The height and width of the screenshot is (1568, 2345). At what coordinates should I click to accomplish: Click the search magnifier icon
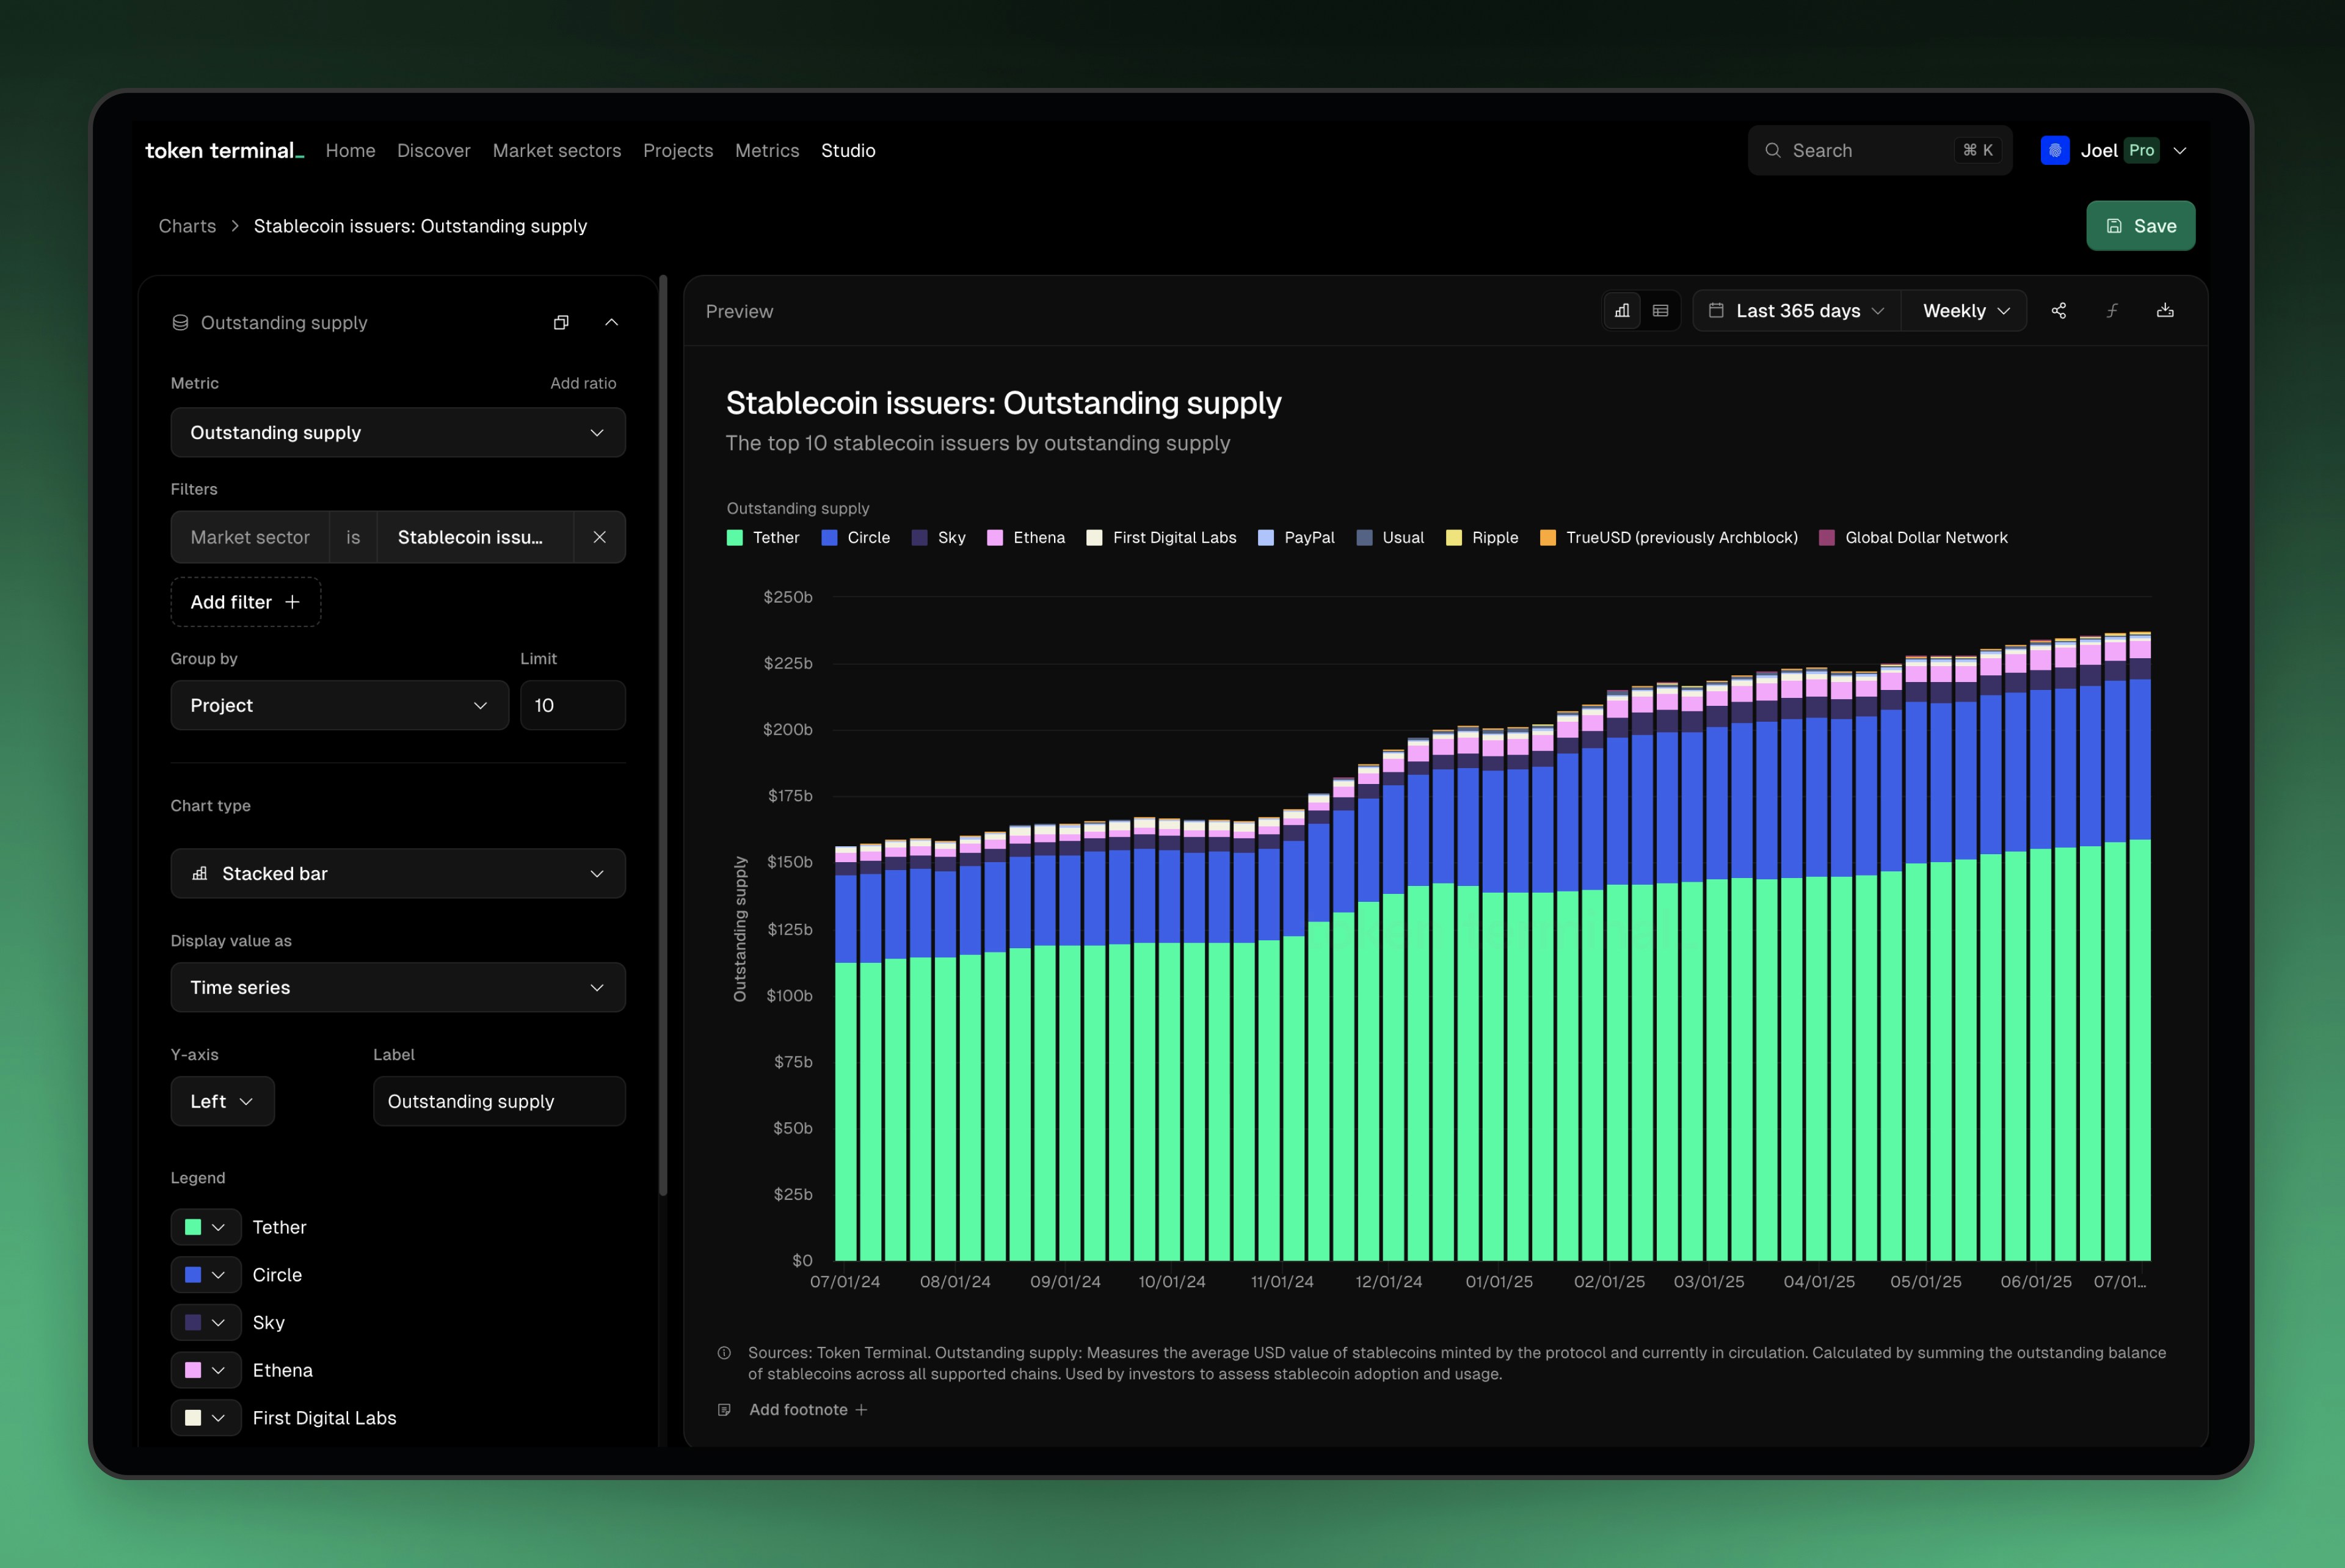[1772, 150]
